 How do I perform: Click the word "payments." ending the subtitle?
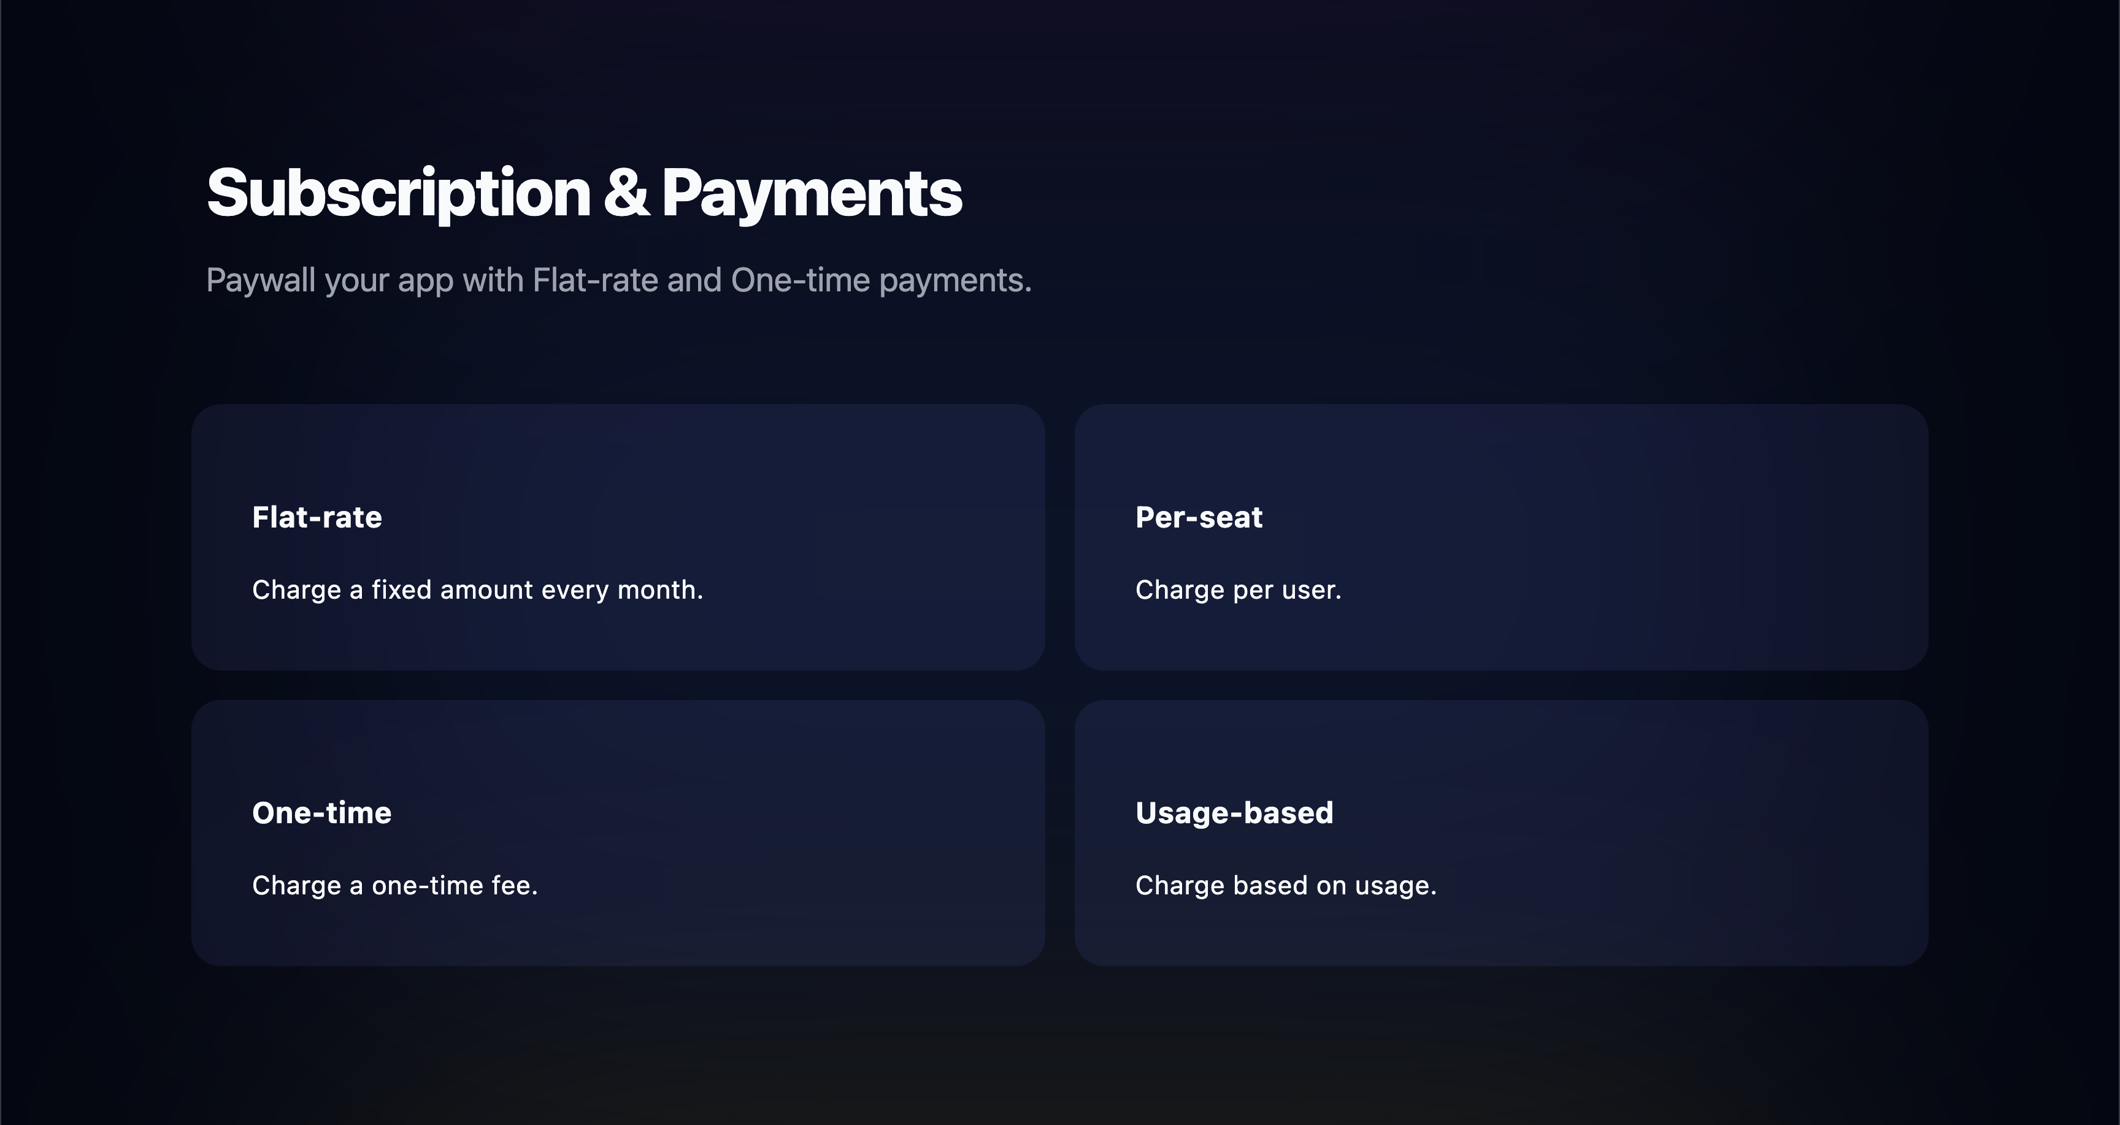point(956,282)
